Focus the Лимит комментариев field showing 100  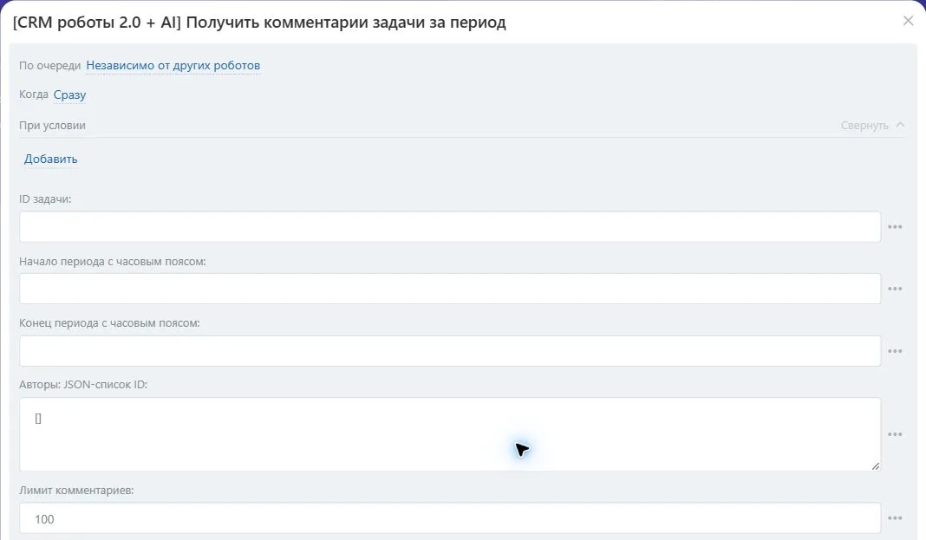(x=450, y=518)
